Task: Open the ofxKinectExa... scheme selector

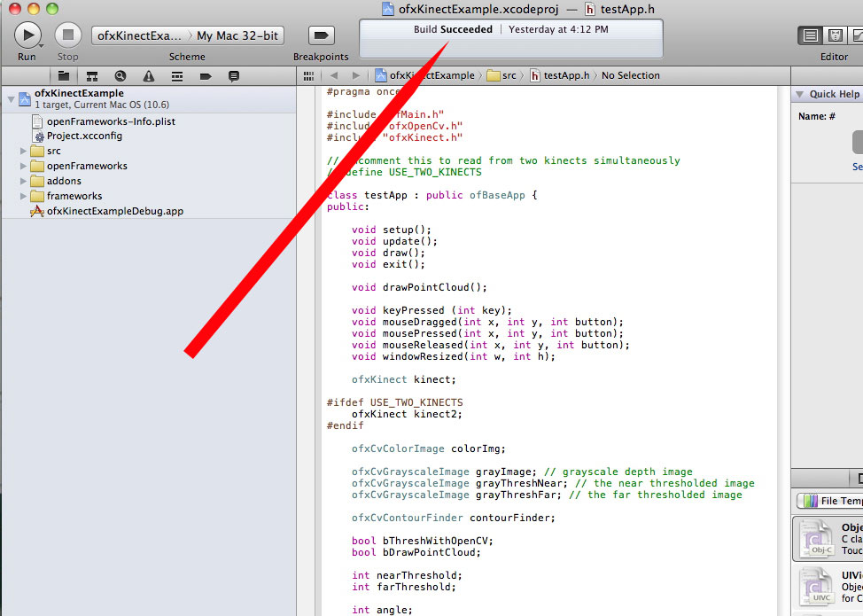Action: pyautogui.click(x=140, y=35)
